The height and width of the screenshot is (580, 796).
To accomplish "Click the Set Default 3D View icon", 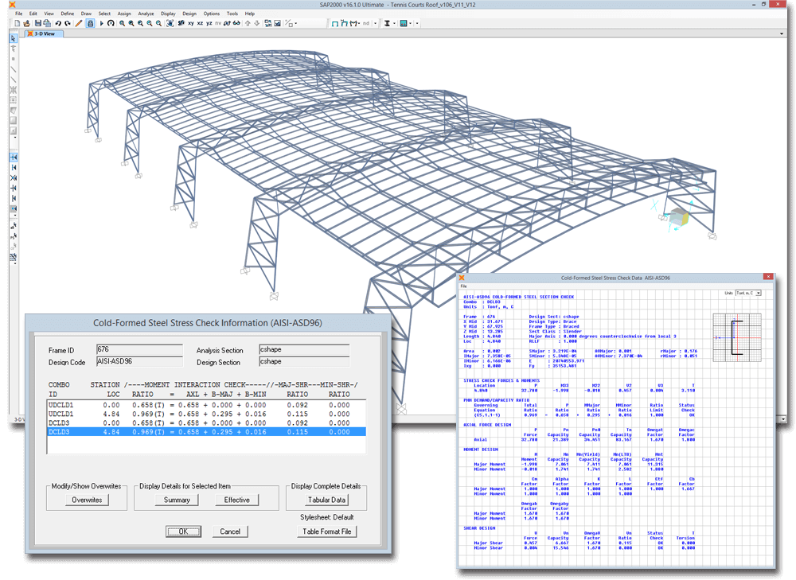I will pyautogui.click(x=181, y=23).
